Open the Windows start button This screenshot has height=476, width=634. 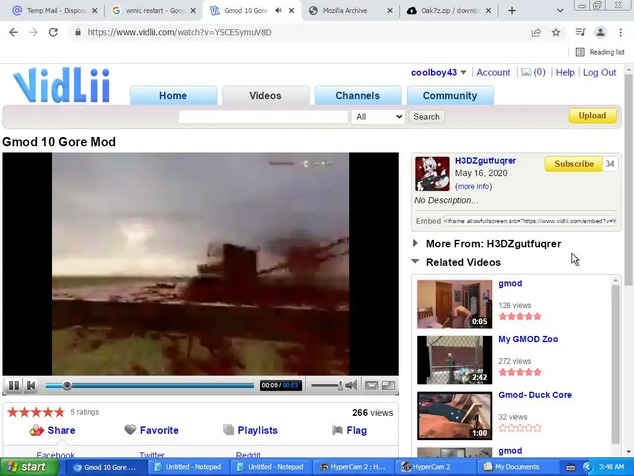30,467
